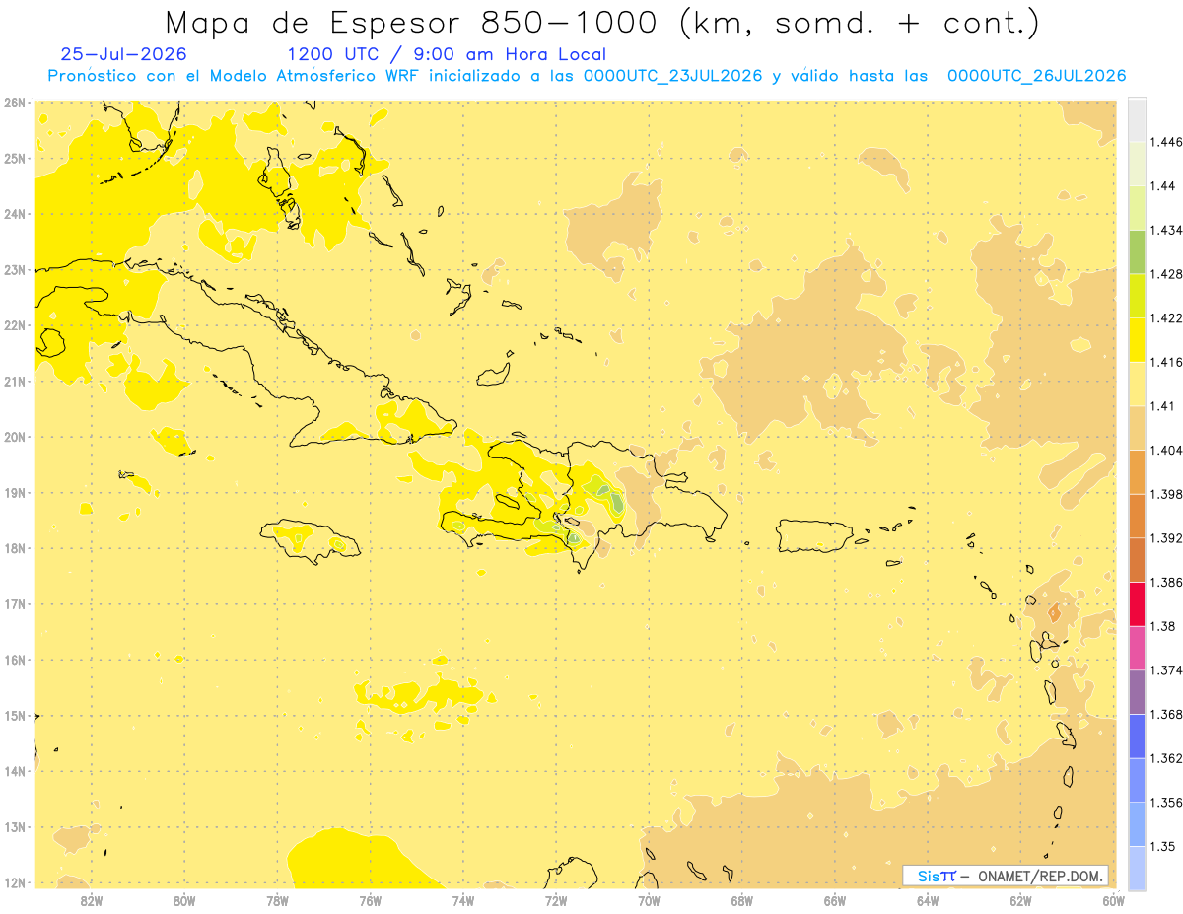Click the legend value '1.362'
The image size is (1183, 914).
tap(1166, 758)
